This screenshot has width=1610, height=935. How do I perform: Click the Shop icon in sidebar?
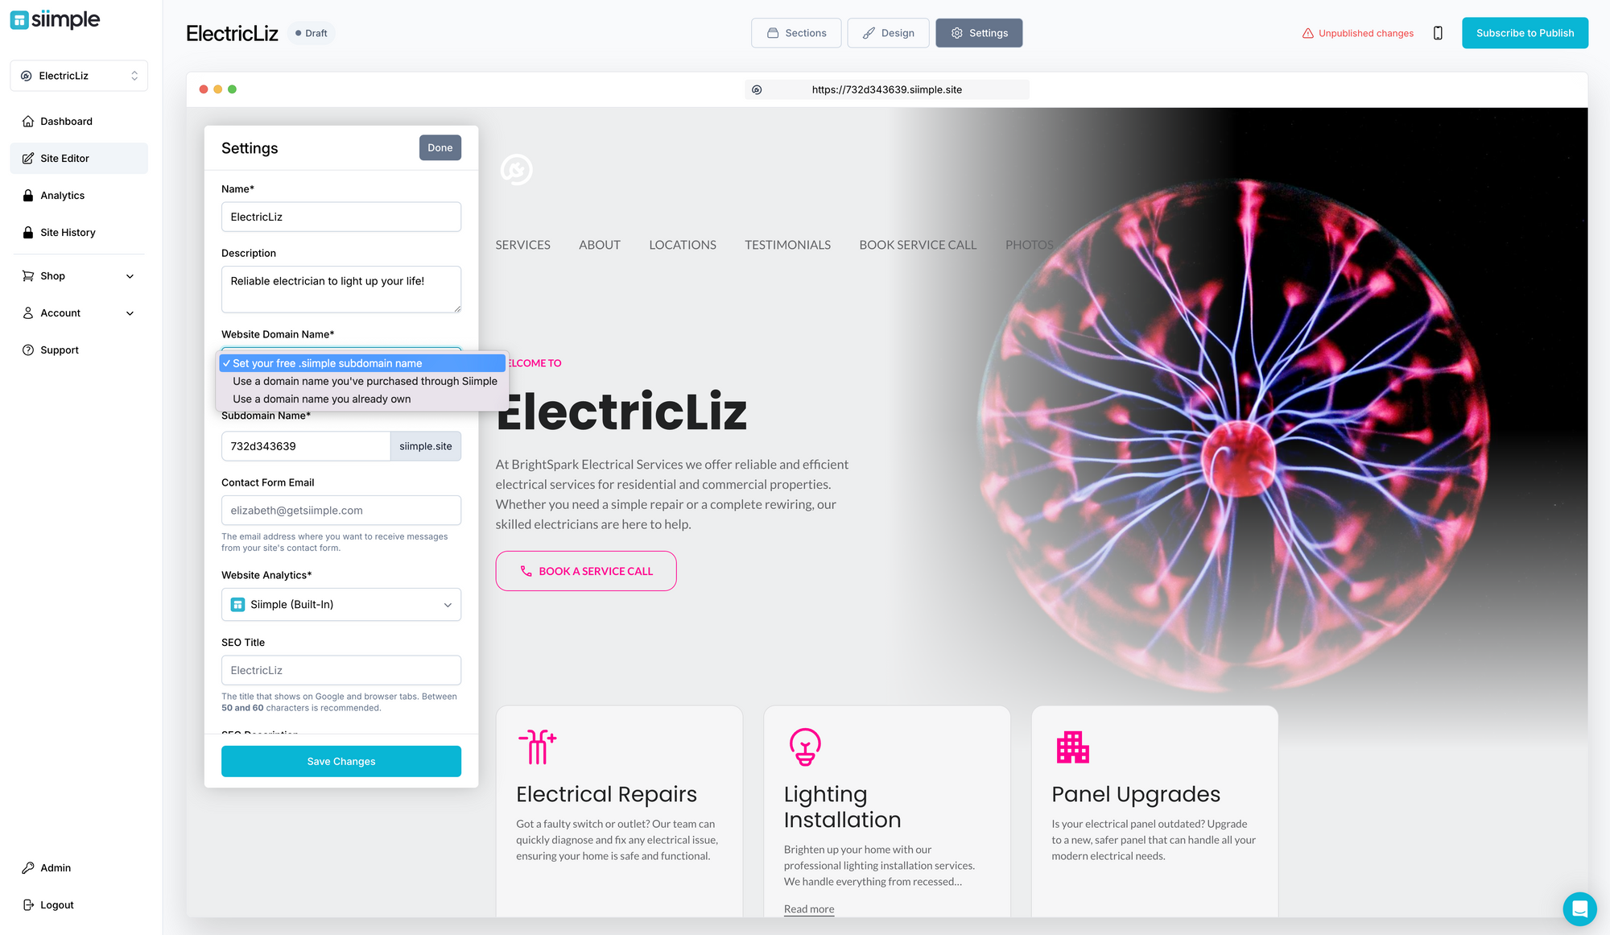[28, 276]
